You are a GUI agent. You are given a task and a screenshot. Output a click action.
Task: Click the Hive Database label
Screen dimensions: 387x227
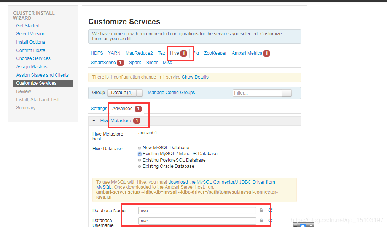[107, 149]
